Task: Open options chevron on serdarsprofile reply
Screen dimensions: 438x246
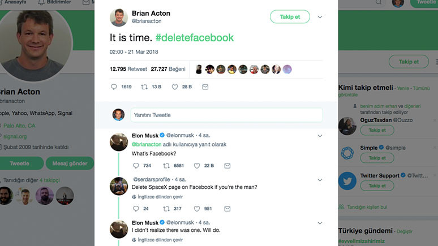Action: point(320,180)
